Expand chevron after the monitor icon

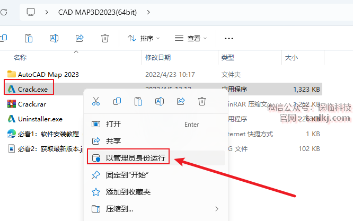[x=47, y=12]
